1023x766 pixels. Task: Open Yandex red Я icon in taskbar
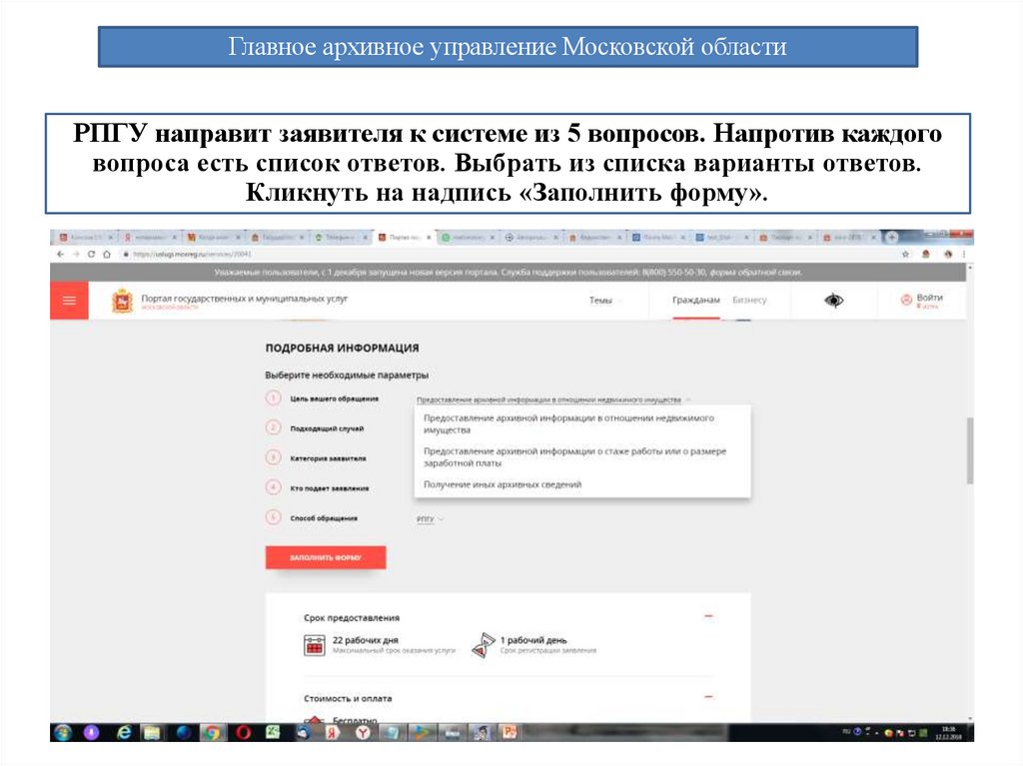[x=333, y=733]
